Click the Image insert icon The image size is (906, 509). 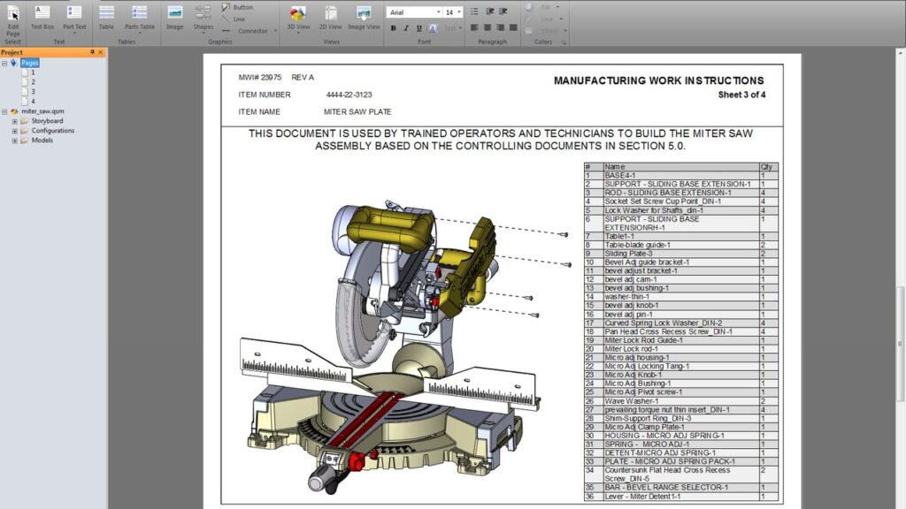(x=175, y=17)
